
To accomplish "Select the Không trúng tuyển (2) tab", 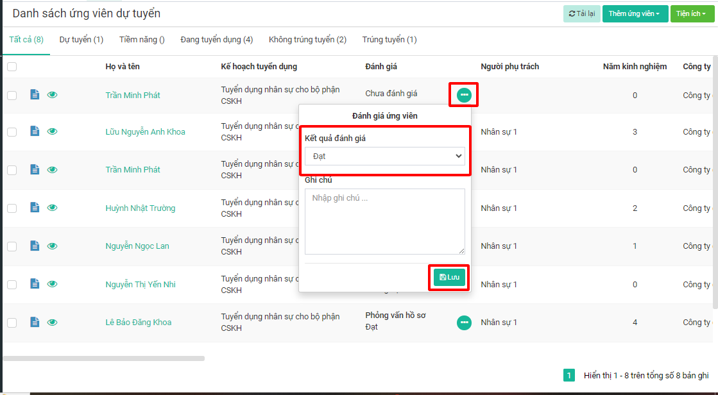I will point(307,40).
